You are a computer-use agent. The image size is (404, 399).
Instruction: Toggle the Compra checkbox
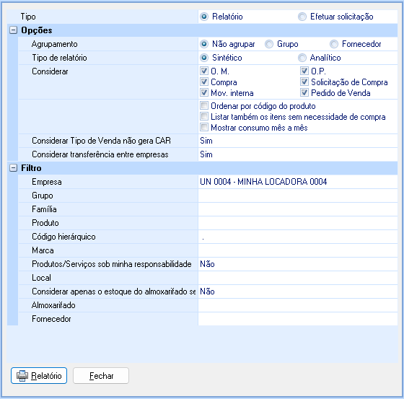pyautogui.click(x=204, y=82)
